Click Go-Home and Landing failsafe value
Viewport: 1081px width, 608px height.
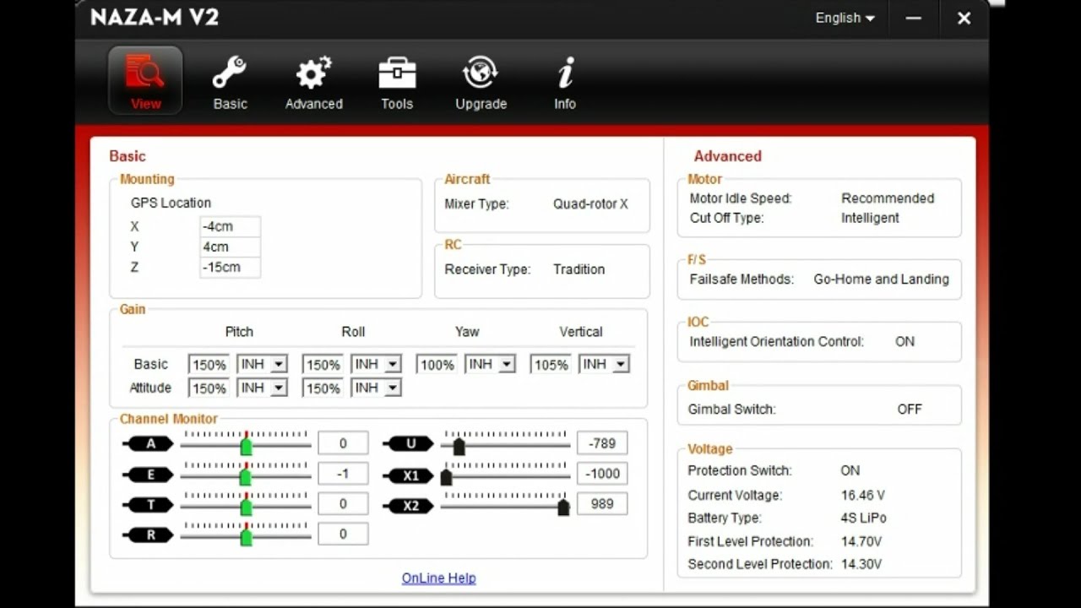point(881,279)
